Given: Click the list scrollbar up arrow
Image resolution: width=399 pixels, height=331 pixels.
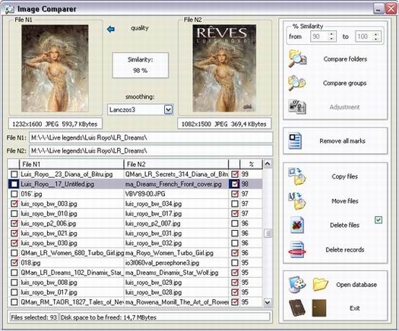Looking at the screenshot, I should coord(268,164).
